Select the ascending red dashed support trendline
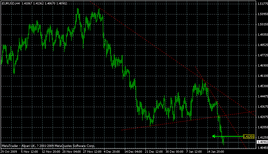Image resolution: width=268 pixels, height=154 pixels. (x=189, y=121)
